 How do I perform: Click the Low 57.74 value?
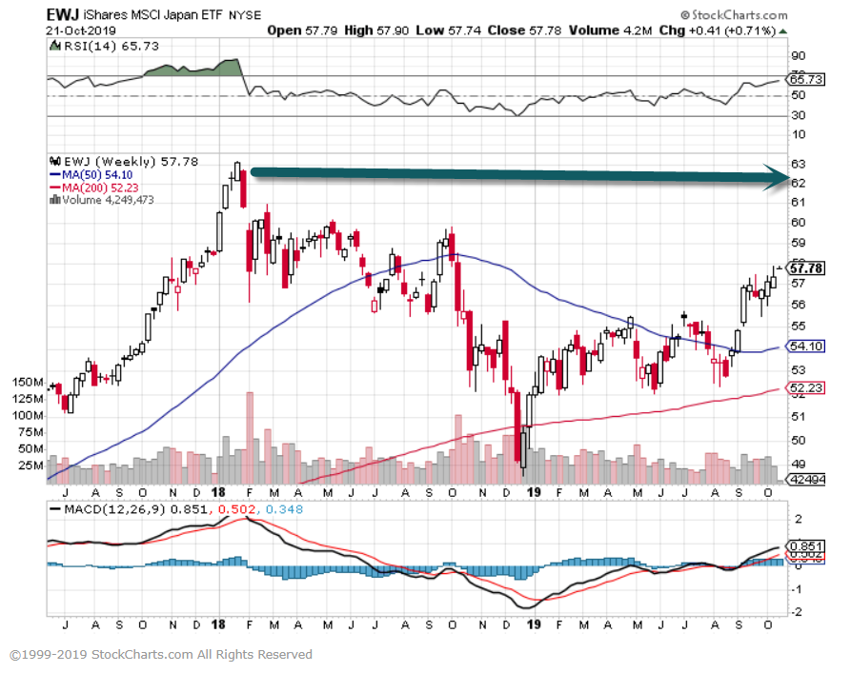448,30
